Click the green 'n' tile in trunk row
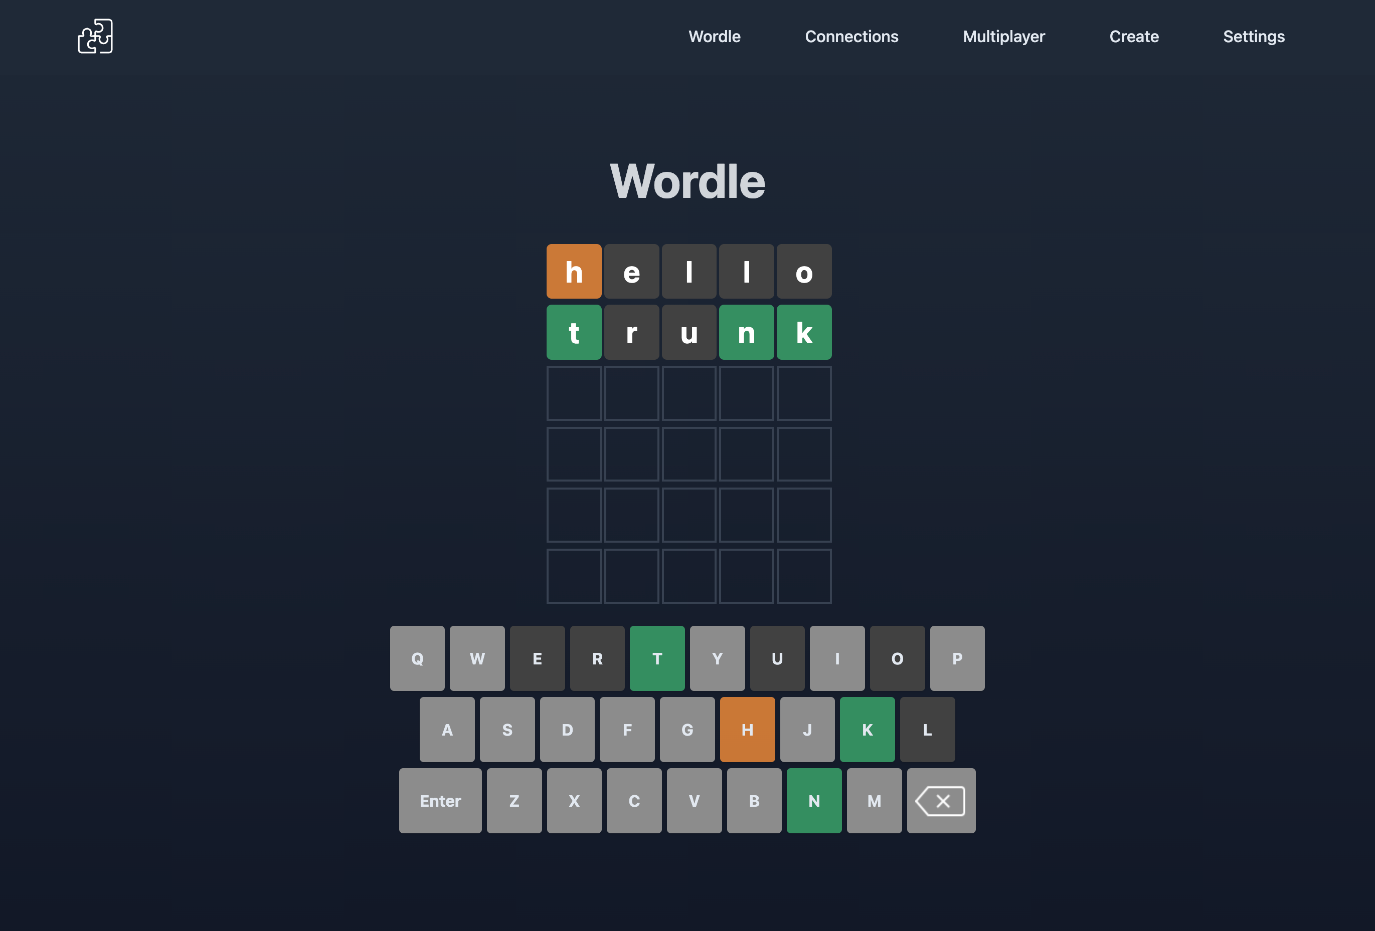Viewport: 1375px width, 931px height. point(747,332)
